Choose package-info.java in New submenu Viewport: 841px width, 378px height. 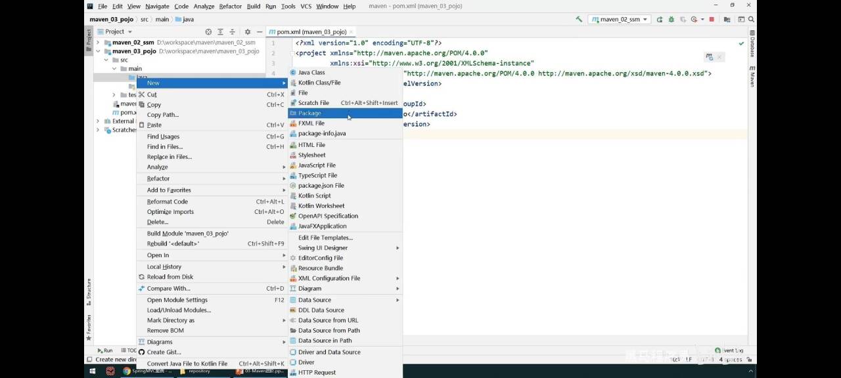346,133
